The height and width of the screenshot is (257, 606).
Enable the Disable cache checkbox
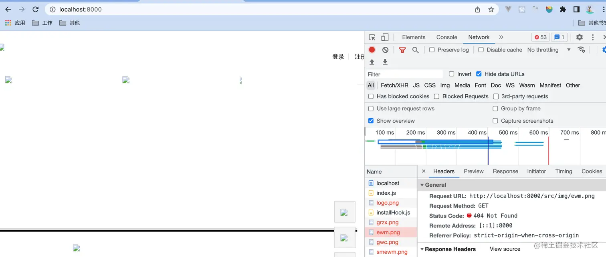click(481, 50)
